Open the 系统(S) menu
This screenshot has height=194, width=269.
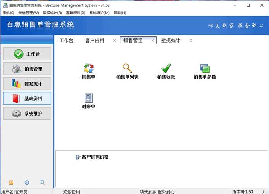coord(9,13)
